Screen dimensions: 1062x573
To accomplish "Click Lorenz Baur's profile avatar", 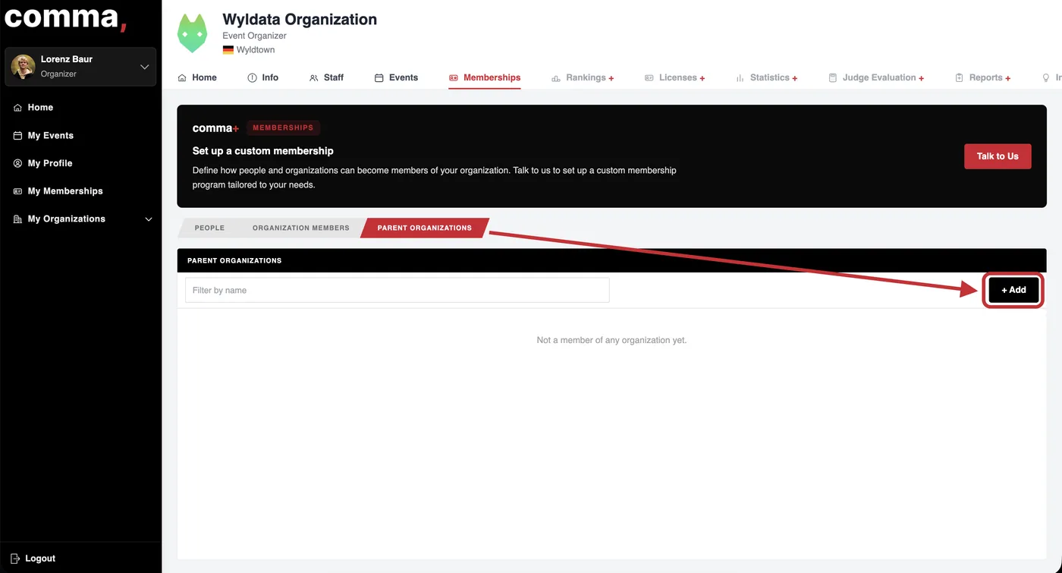I will (x=23, y=67).
